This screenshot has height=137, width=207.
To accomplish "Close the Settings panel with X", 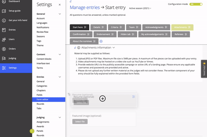I will pyautogui.click(x=60, y=5).
